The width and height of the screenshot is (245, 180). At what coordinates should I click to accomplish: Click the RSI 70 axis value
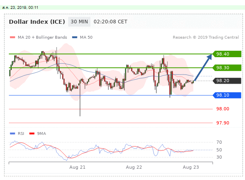219,142
